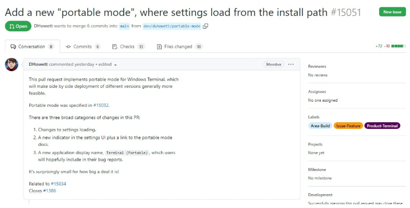The width and height of the screenshot is (410, 208).
Task: Select the Issue-Feature label
Action: pos(348,126)
